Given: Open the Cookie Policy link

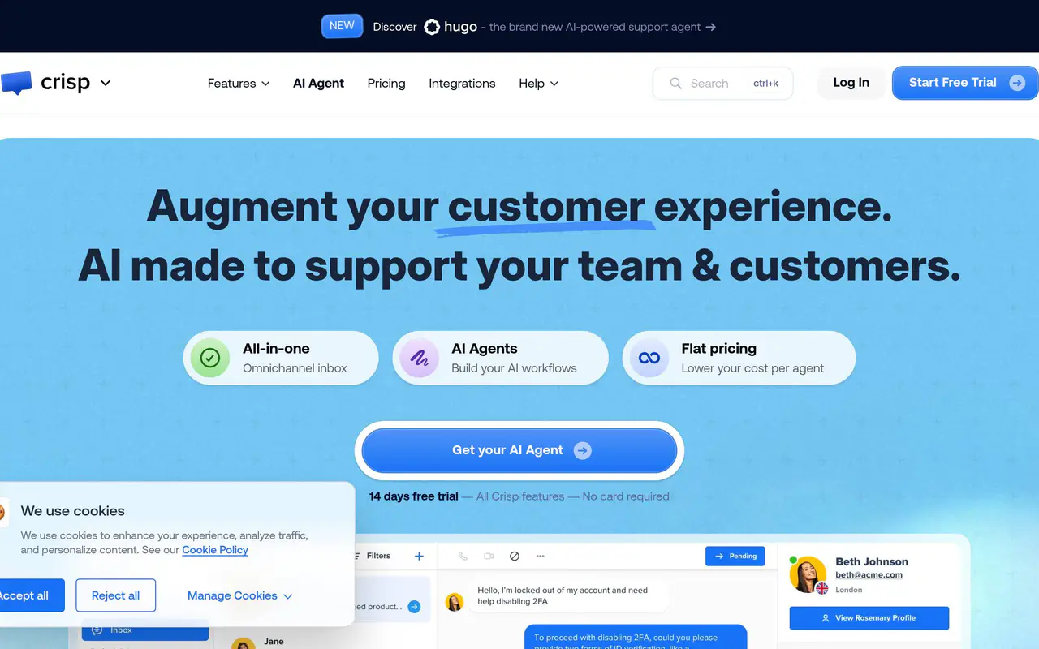Looking at the screenshot, I should pyautogui.click(x=215, y=550).
